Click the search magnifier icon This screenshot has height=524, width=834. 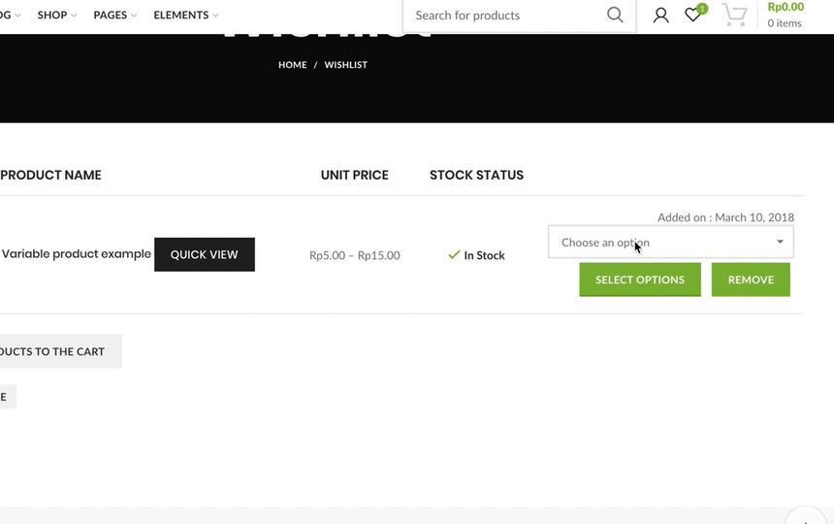pyautogui.click(x=615, y=15)
